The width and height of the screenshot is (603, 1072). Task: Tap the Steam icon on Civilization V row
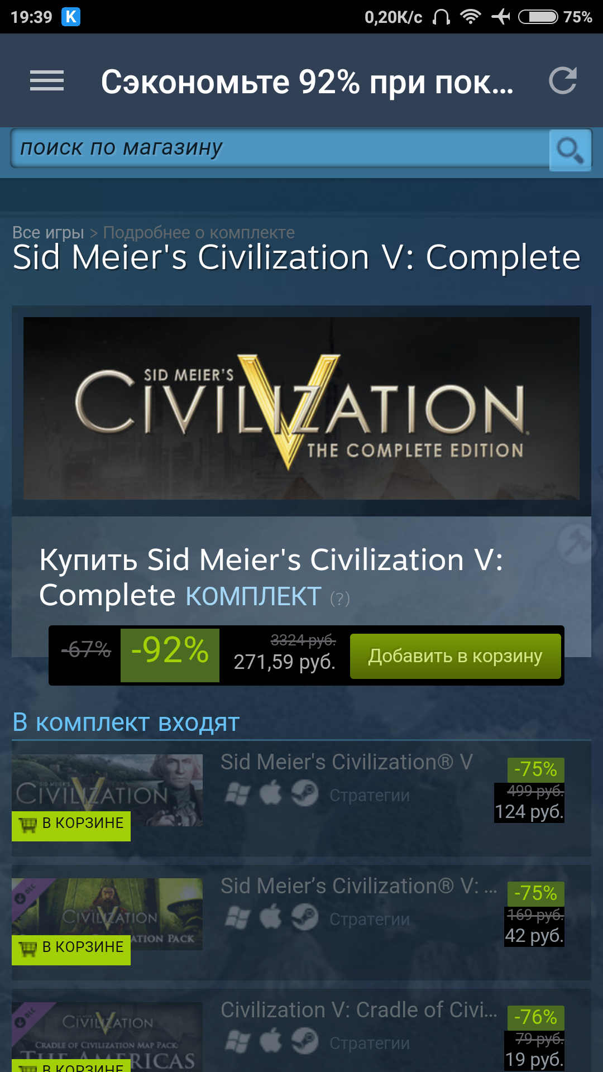click(x=305, y=793)
